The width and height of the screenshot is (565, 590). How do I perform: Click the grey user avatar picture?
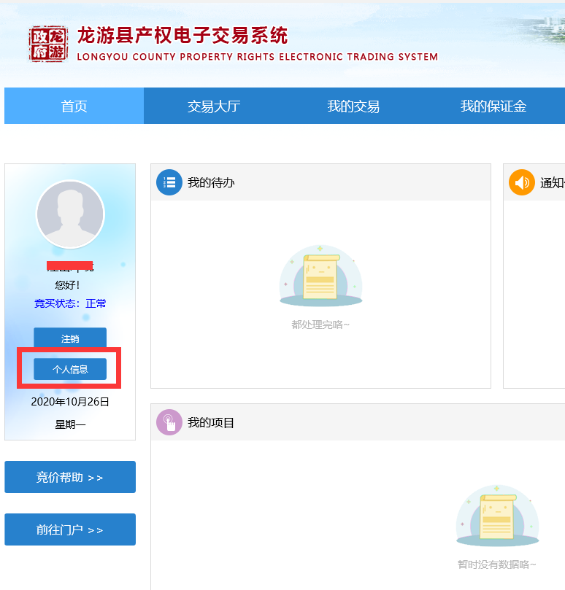(x=70, y=214)
